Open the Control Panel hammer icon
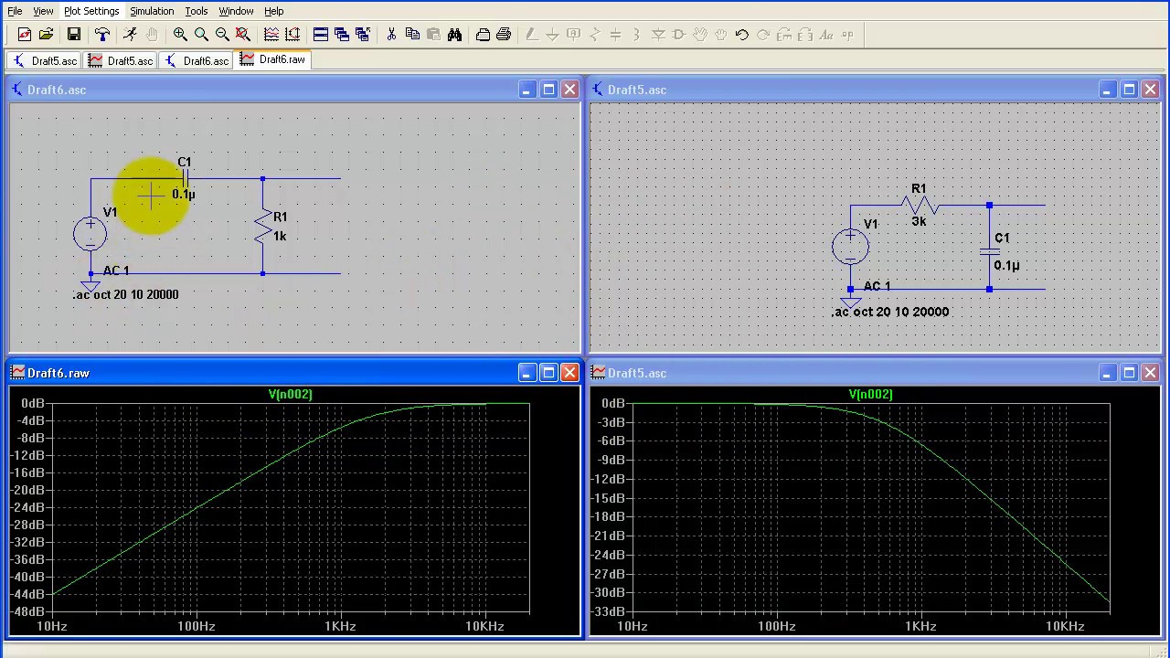The height and width of the screenshot is (658, 1170). pyautogui.click(x=101, y=35)
